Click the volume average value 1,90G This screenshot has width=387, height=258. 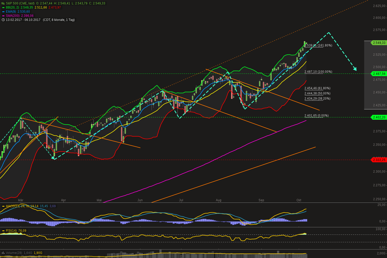coord(38,253)
